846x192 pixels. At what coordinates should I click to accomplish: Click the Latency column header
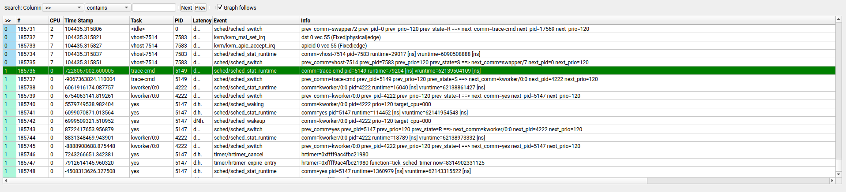click(202, 20)
